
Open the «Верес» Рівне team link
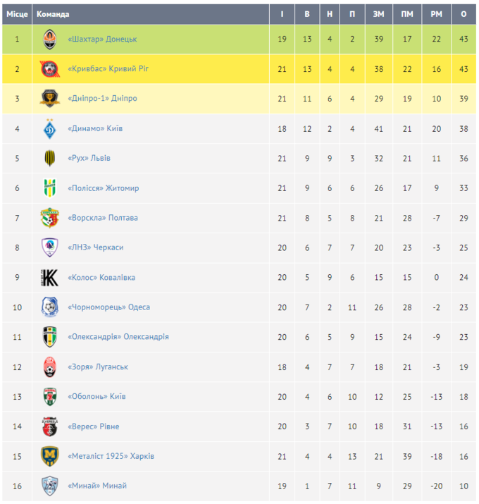94,426
